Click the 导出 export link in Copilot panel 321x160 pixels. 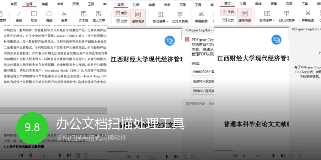click(x=211, y=104)
